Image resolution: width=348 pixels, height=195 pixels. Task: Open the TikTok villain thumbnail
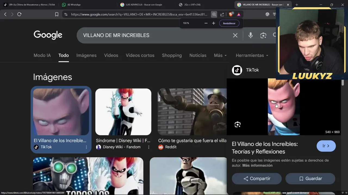pyautogui.click(x=61, y=112)
